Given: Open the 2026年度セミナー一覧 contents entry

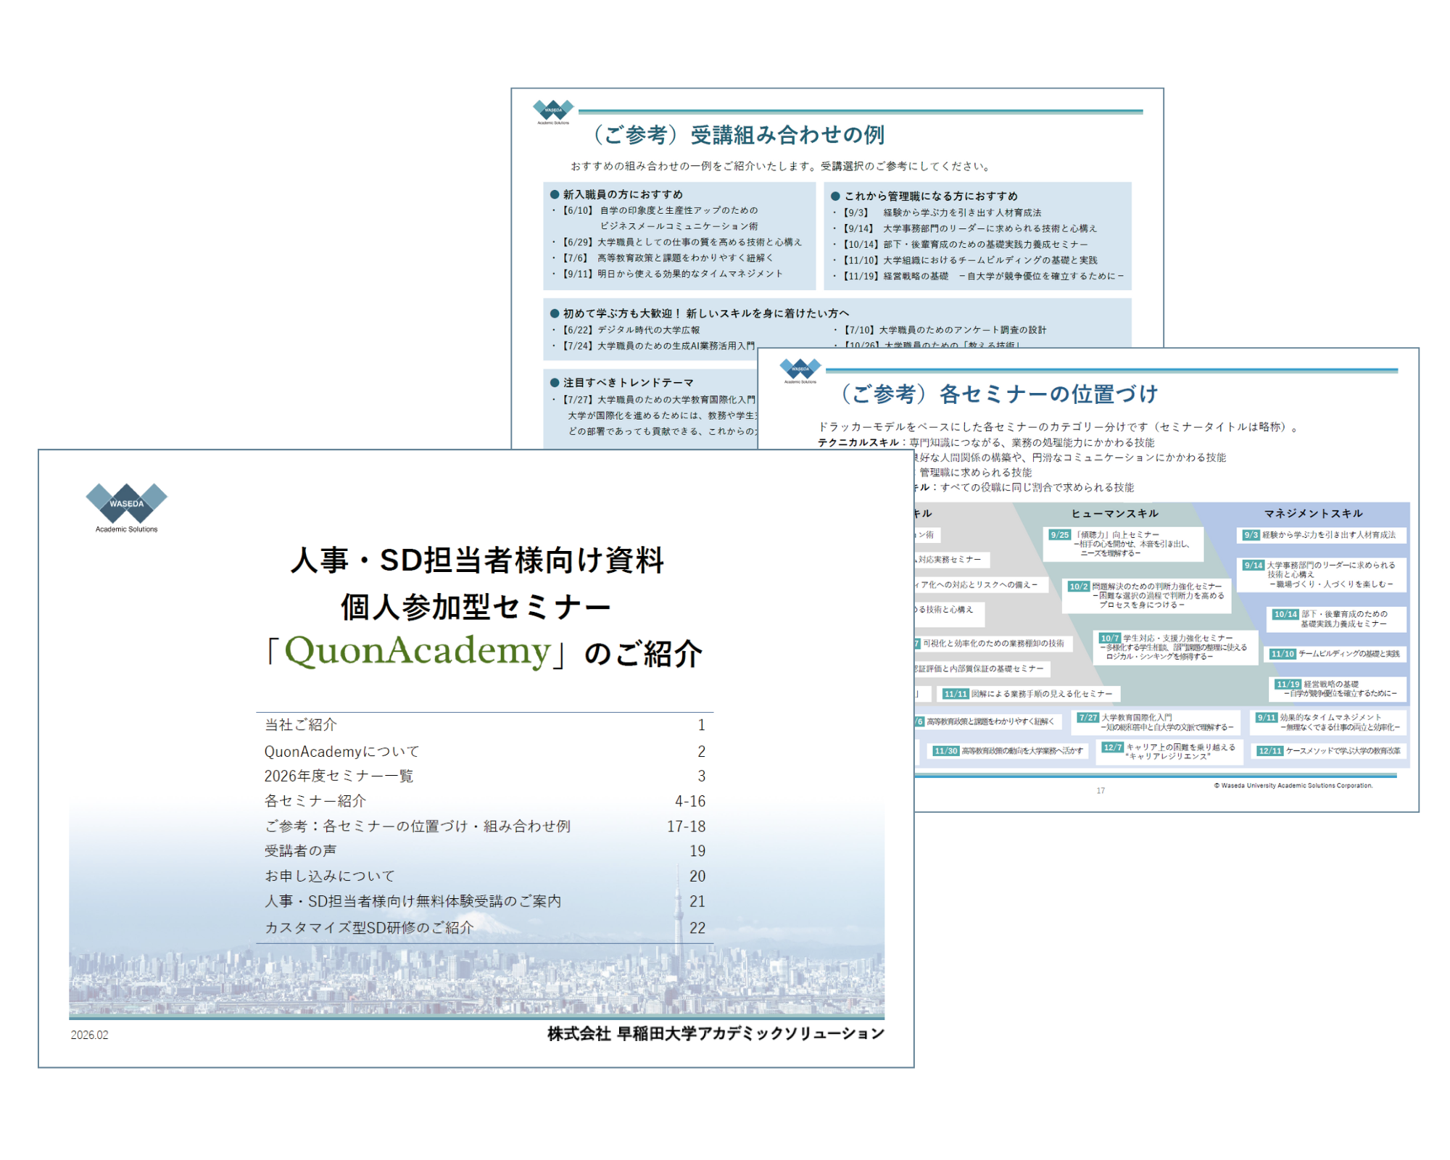Looking at the screenshot, I should click(x=339, y=776).
